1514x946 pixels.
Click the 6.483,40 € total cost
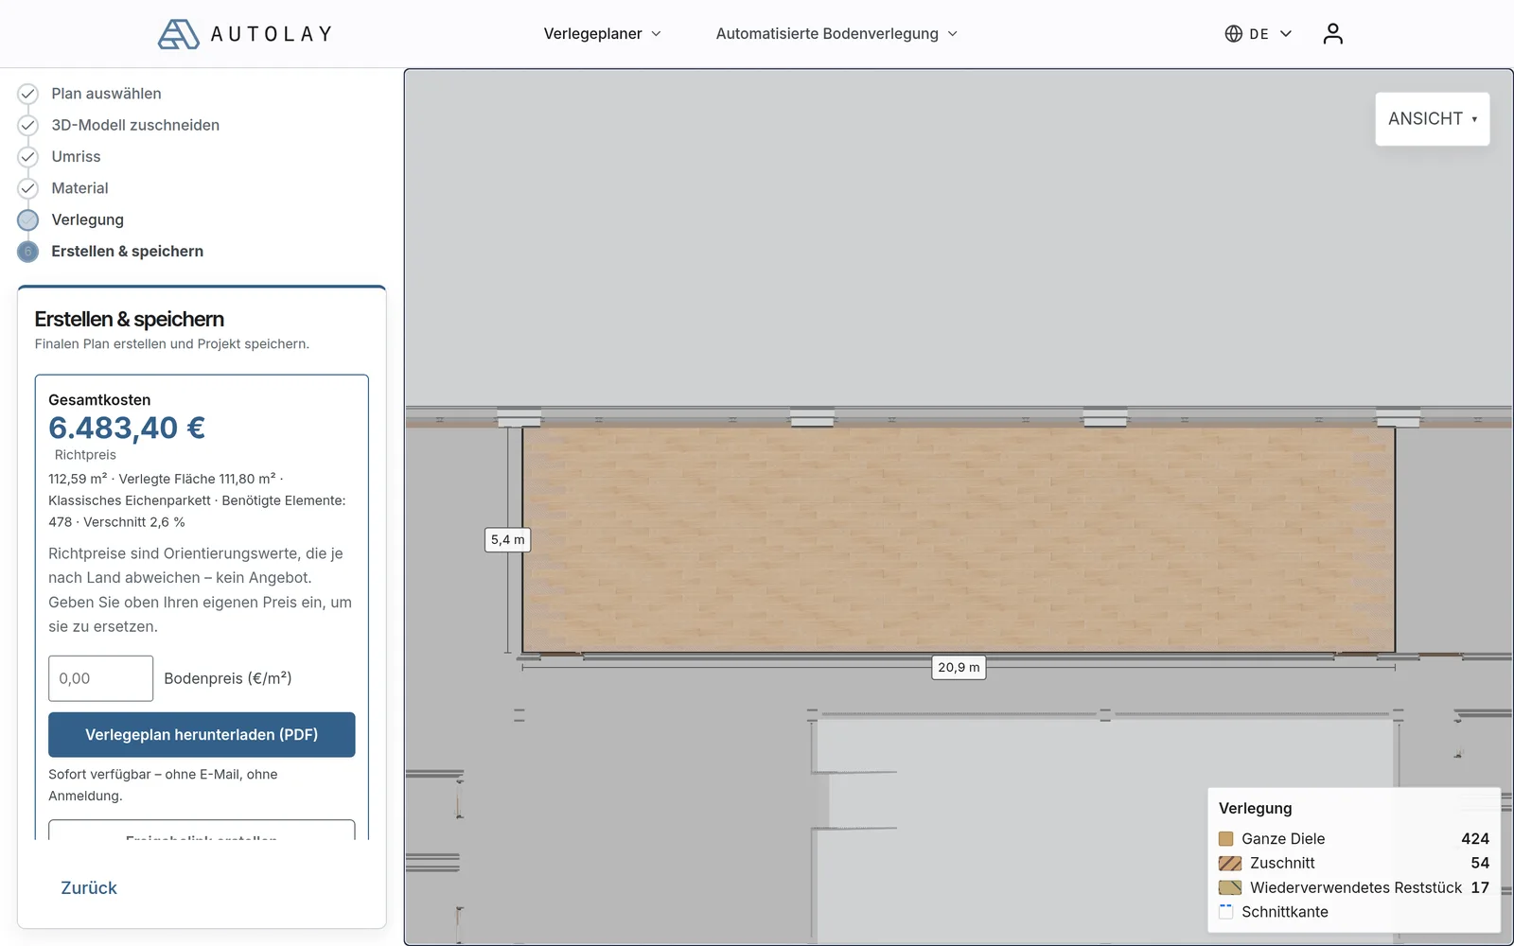click(x=127, y=429)
